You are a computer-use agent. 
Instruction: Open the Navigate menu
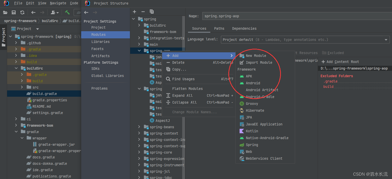click(58, 3)
